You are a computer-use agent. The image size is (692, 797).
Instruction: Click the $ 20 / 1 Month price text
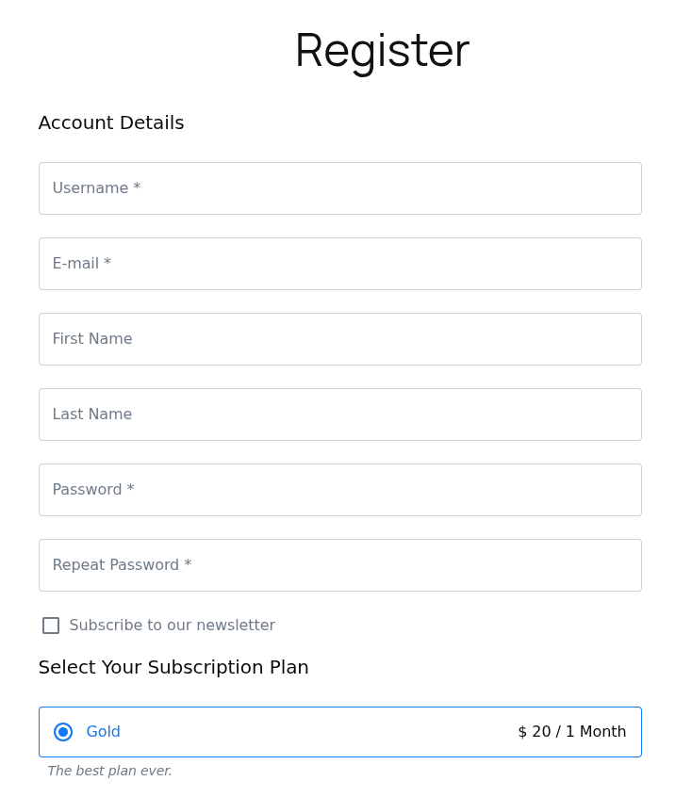pyautogui.click(x=571, y=732)
